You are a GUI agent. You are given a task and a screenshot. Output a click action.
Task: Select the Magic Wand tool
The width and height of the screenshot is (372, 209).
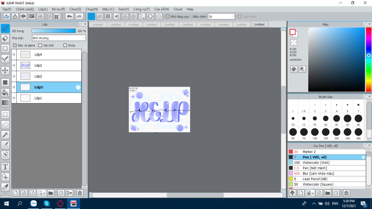(x=5, y=135)
